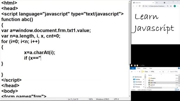
Task: Open zoom magnifier icon in Chrome address bar
Action: [168, 6]
